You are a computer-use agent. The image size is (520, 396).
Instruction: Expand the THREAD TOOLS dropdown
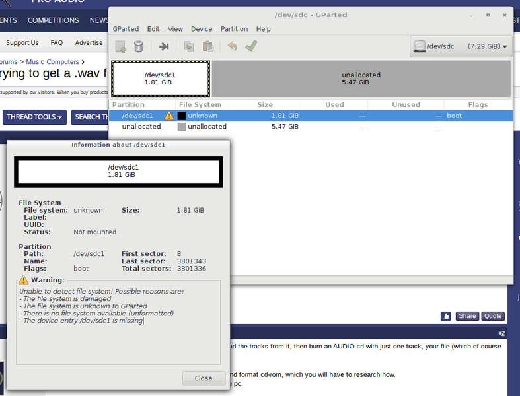[x=34, y=117]
